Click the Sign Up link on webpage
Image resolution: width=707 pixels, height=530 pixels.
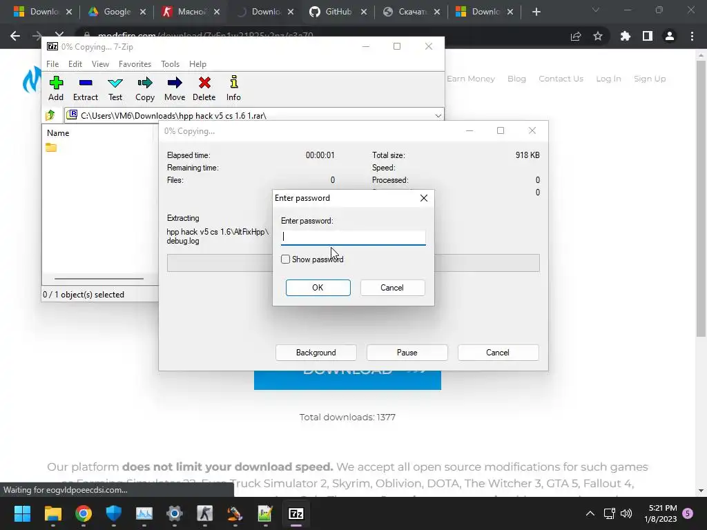click(650, 79)
